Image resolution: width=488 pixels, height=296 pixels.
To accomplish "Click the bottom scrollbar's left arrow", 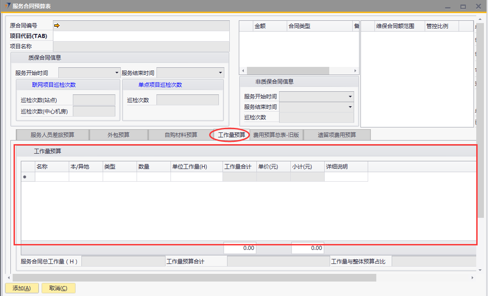I will point(9,277).
